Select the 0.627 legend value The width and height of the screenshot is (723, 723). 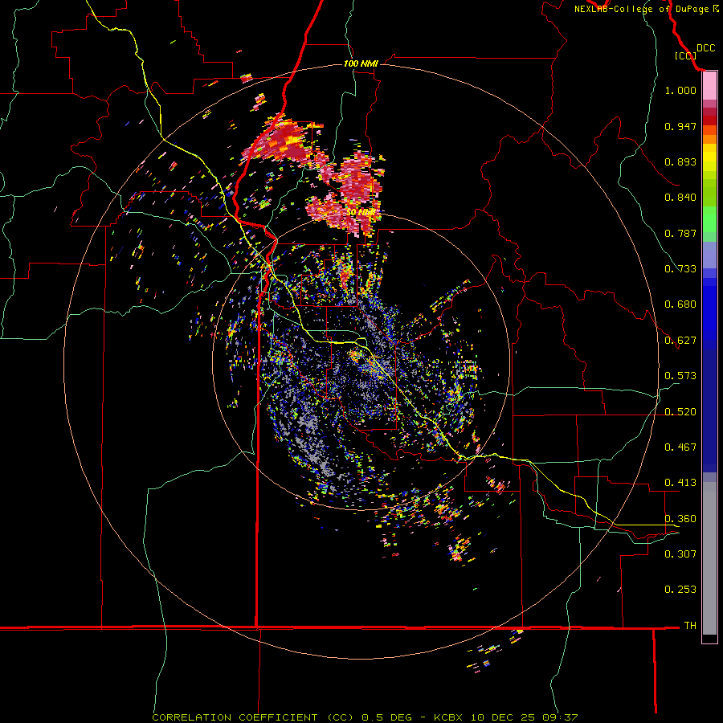pyautogui.click(x=680, y=341)
